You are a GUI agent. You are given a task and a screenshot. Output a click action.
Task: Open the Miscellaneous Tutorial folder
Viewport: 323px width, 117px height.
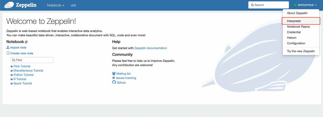(x=28, y=71)
